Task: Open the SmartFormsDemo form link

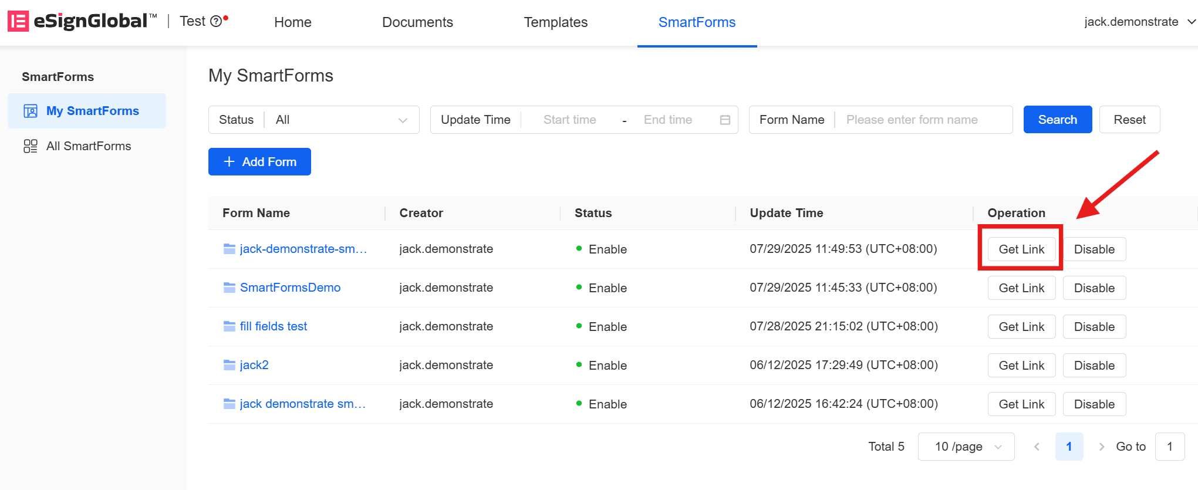Action: (290, 288)
